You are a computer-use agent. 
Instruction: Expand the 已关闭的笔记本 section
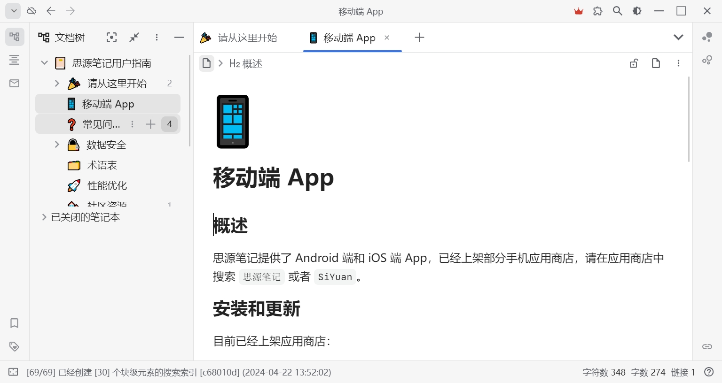tap(44, 217)
